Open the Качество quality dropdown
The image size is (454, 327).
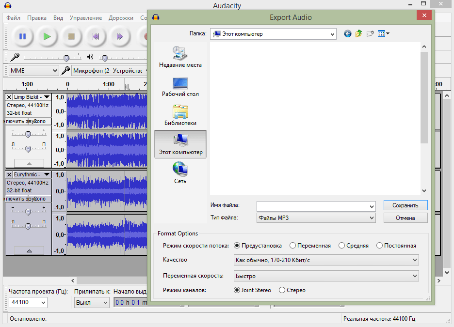(326, 260)
